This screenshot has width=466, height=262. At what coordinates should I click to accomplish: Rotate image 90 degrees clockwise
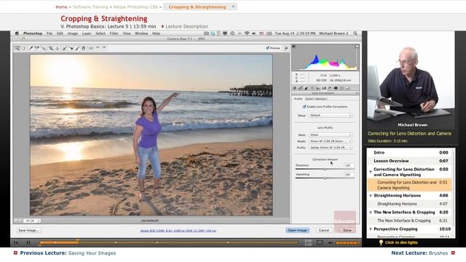(x=104, y=48)
